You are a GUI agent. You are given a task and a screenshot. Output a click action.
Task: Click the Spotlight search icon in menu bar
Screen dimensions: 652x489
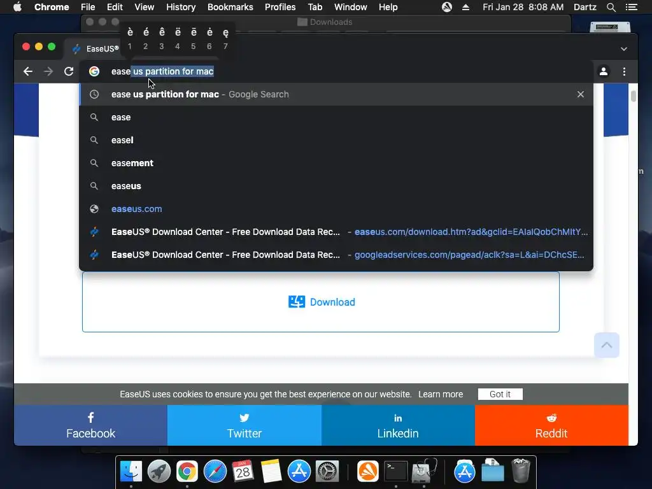tap(611, 7)
